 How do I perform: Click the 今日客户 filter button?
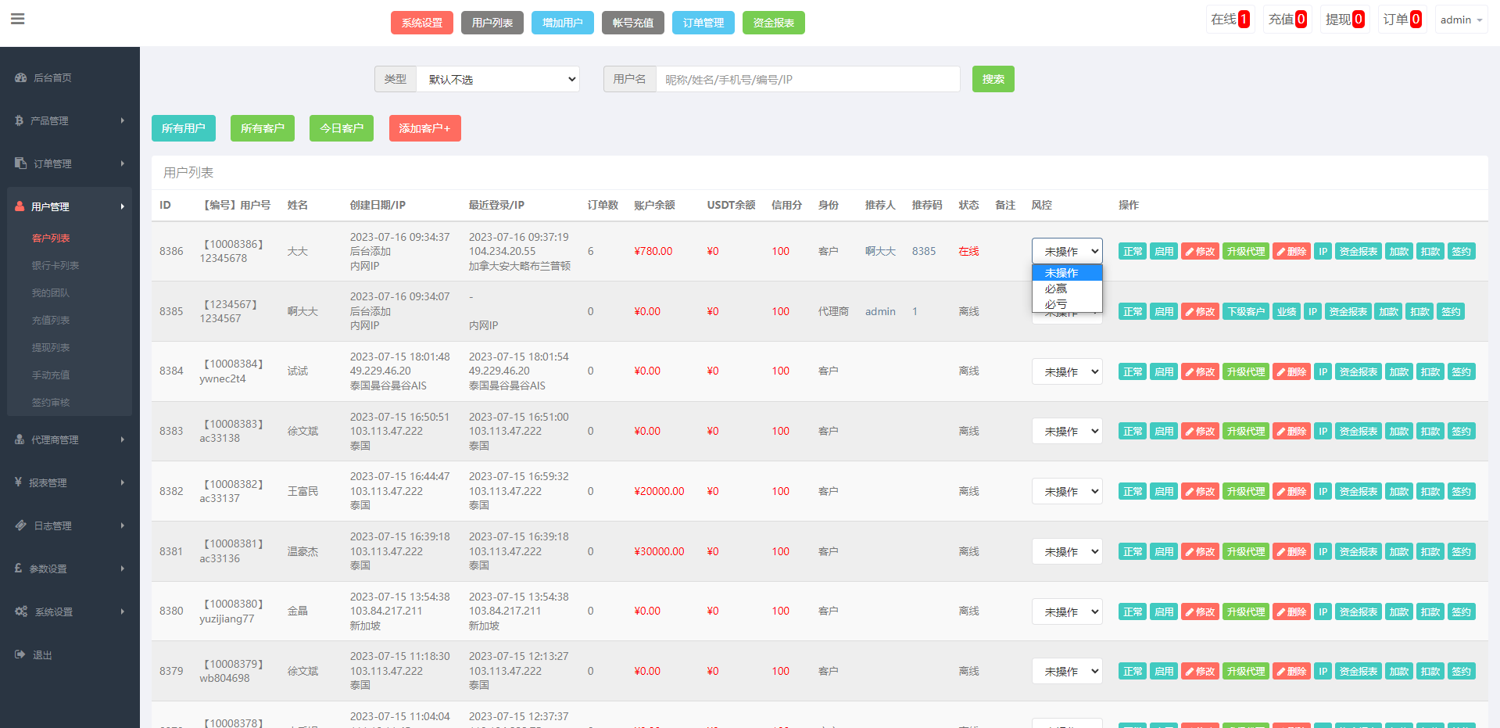point(341,128)
